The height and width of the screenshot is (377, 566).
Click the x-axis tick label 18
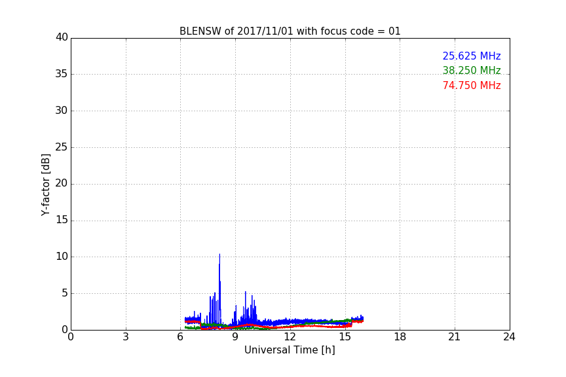tap(400, 337)
